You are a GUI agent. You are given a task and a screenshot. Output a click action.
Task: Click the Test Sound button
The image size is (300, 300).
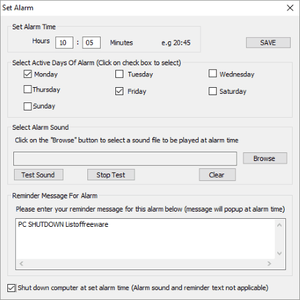[39, 175]
